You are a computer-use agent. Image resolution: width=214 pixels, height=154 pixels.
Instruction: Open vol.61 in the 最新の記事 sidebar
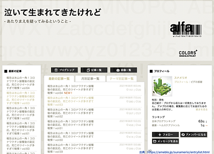coord(21,129)
